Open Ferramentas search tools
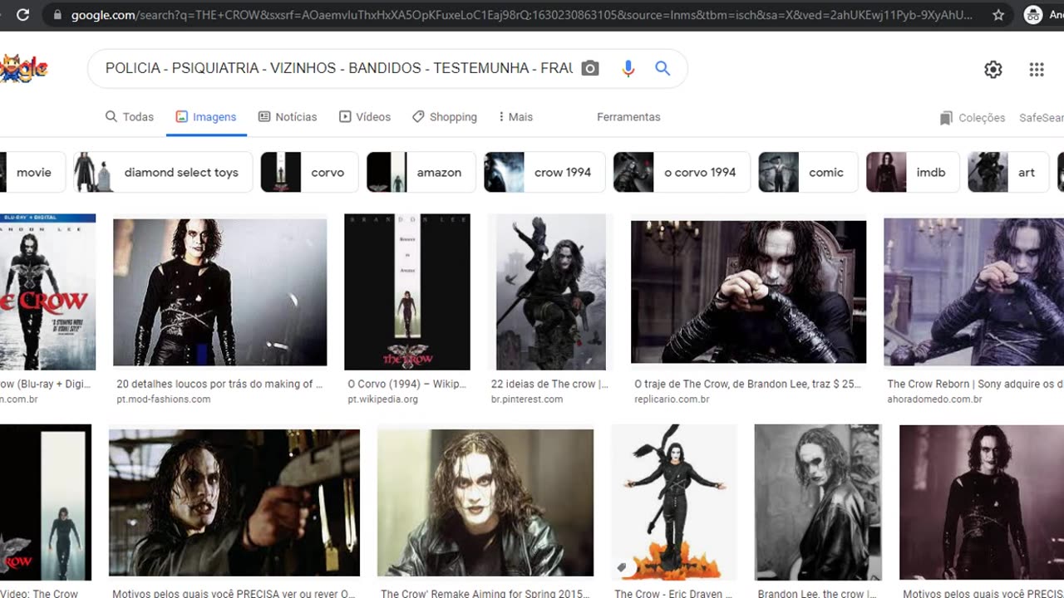The width and height of the screenshot is (1064, 598). (x=628, y=117)
